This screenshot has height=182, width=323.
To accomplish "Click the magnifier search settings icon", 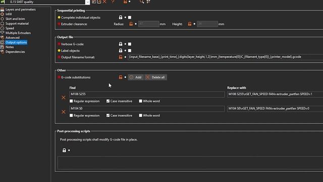I will click(142, 2).
